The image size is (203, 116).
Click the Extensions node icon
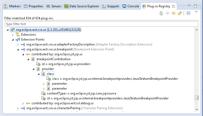click(18, 35)
